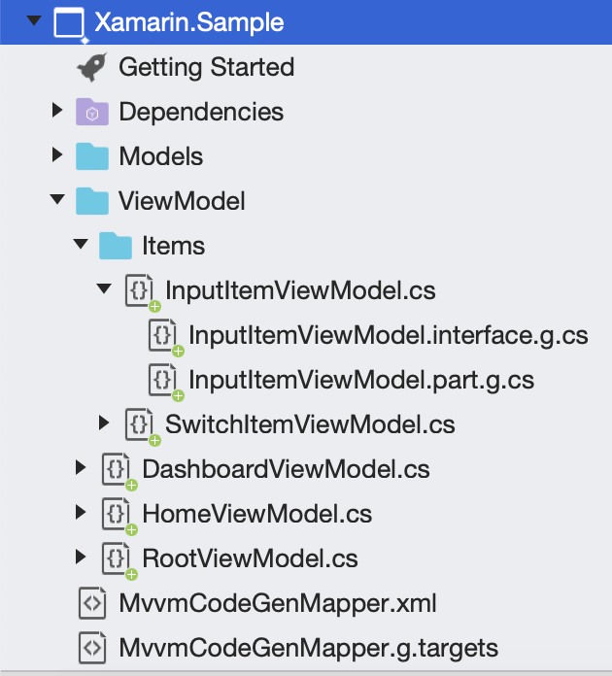Open MvvmCodeGenMapper.xml file
612x676 pixels.
277,603
